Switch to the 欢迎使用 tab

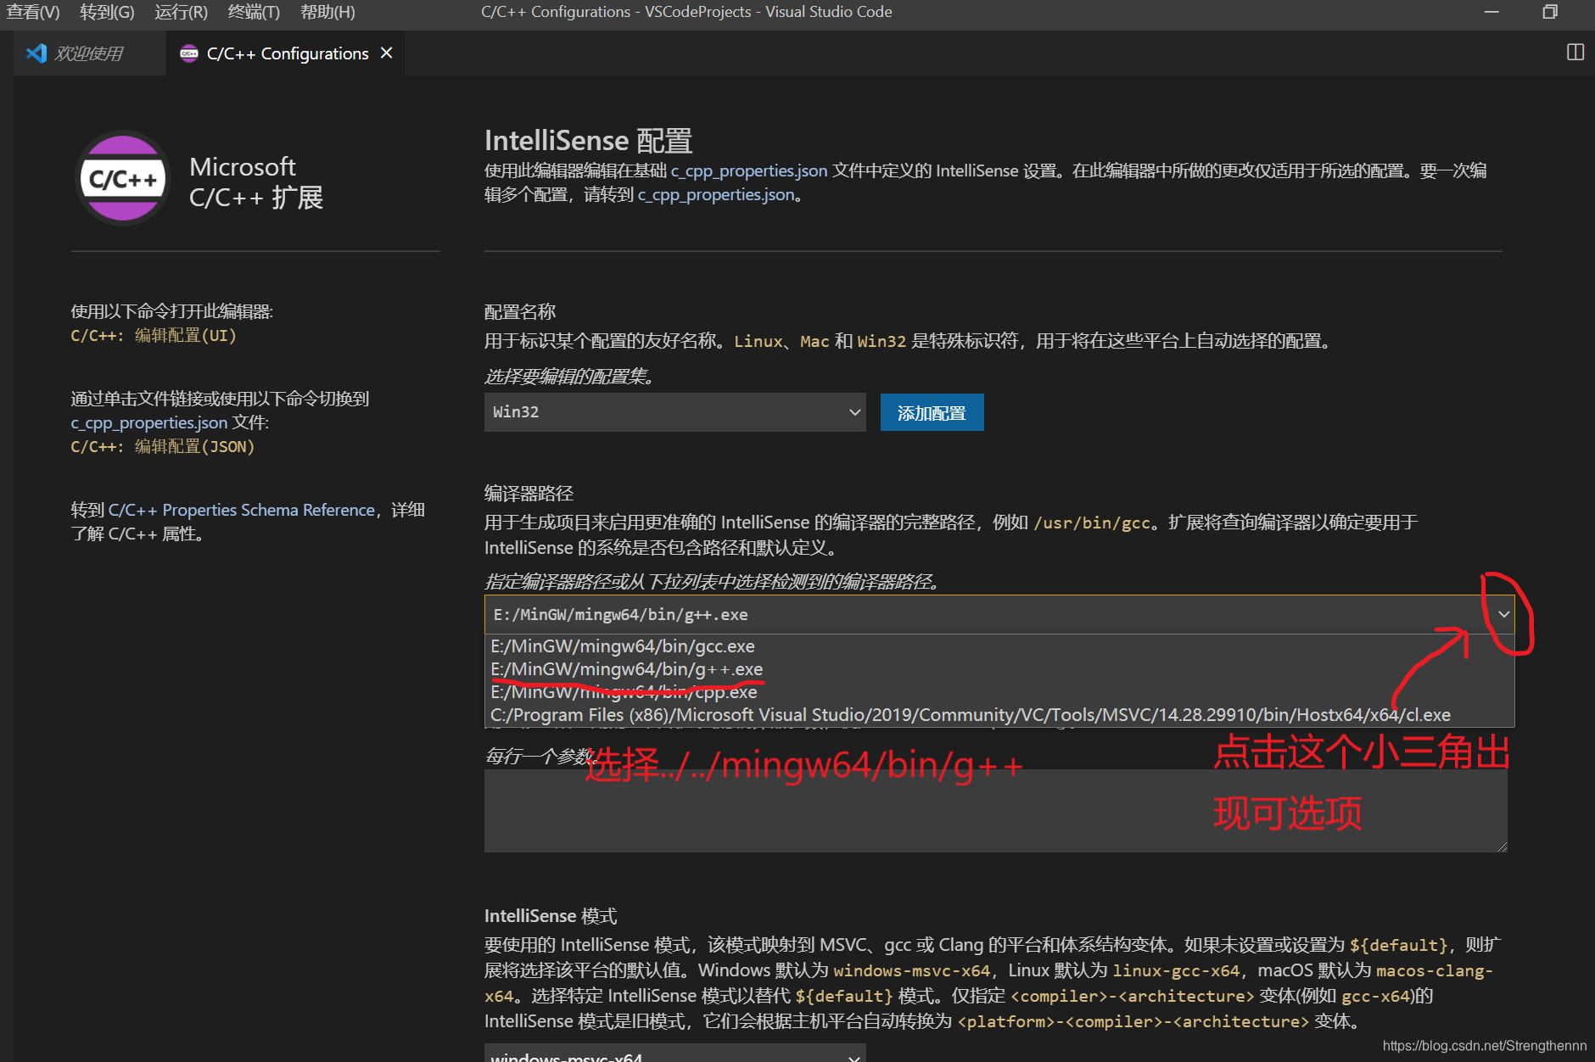coord(88,53)
